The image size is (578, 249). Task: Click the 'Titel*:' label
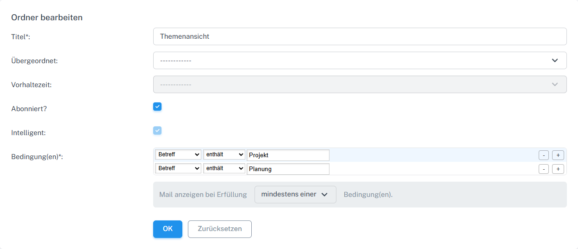[21, 37]
